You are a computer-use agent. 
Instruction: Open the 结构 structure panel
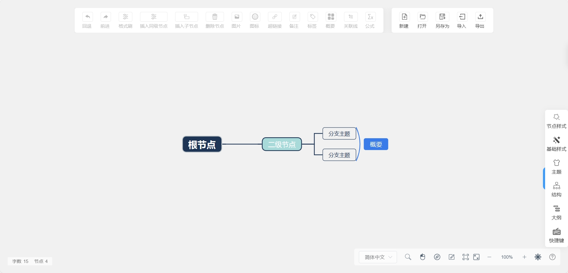[556, 190]
